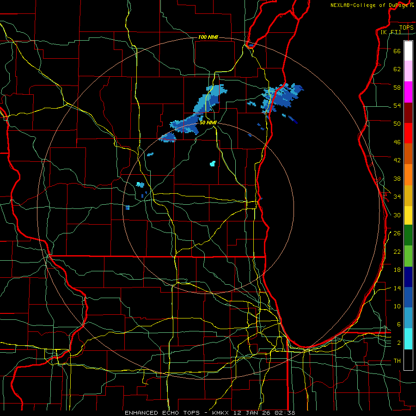Click the 02:38 timestamp
This screenshot has width=416, height=416.
286,413
